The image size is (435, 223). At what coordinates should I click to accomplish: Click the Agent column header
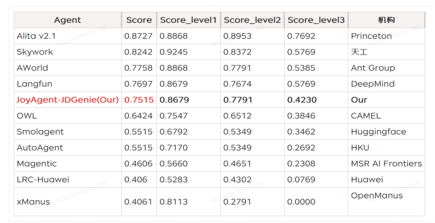(67, 20)
